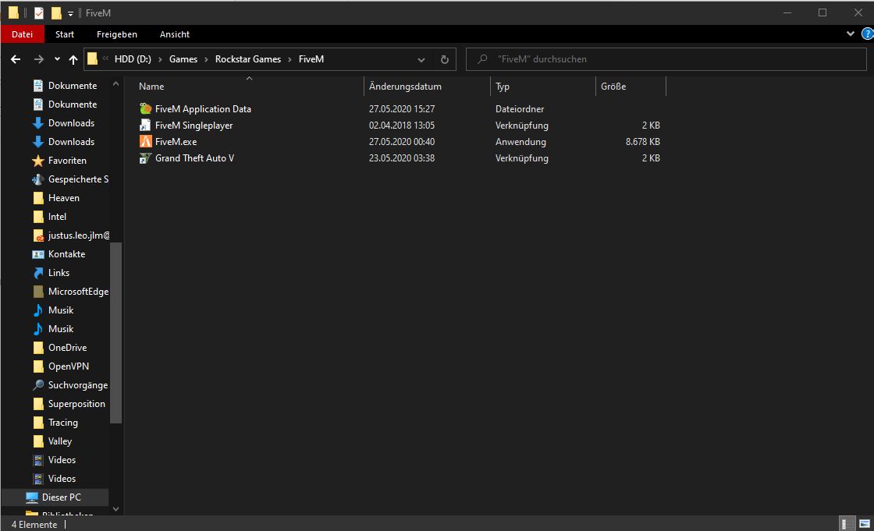Select the FiveM Singleplayer shortcut icon
Viewport: 874px width, 531px height.
click(x=145, y=126)
